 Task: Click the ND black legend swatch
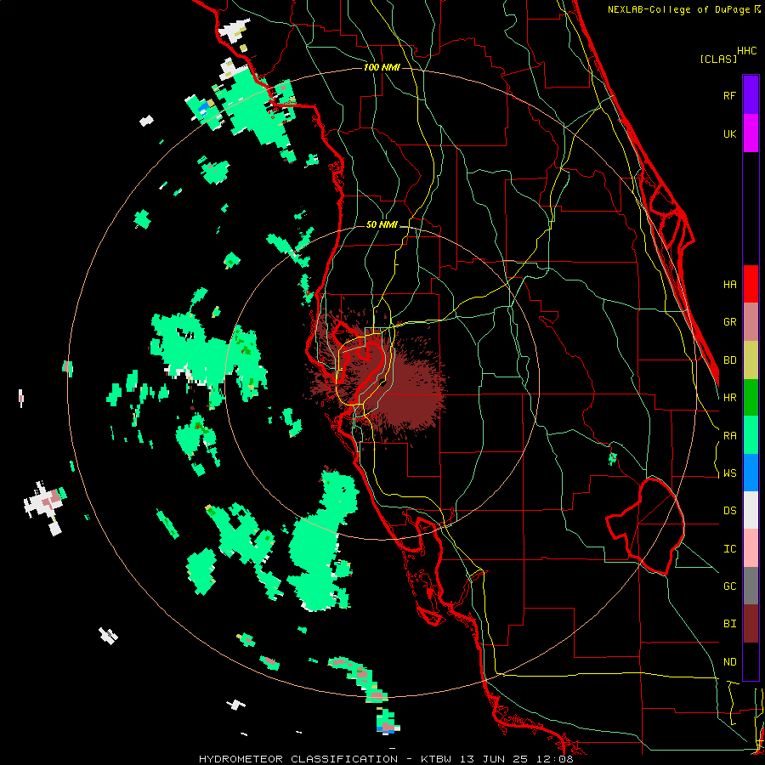click(751, 661)
